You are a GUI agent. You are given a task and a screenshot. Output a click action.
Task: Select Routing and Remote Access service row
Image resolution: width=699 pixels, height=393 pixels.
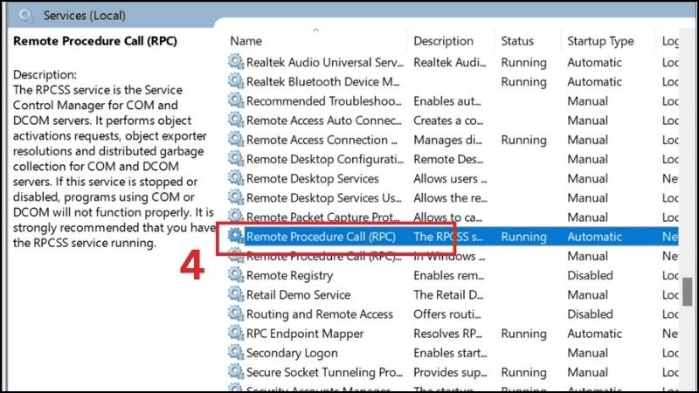tap(320, 314)
